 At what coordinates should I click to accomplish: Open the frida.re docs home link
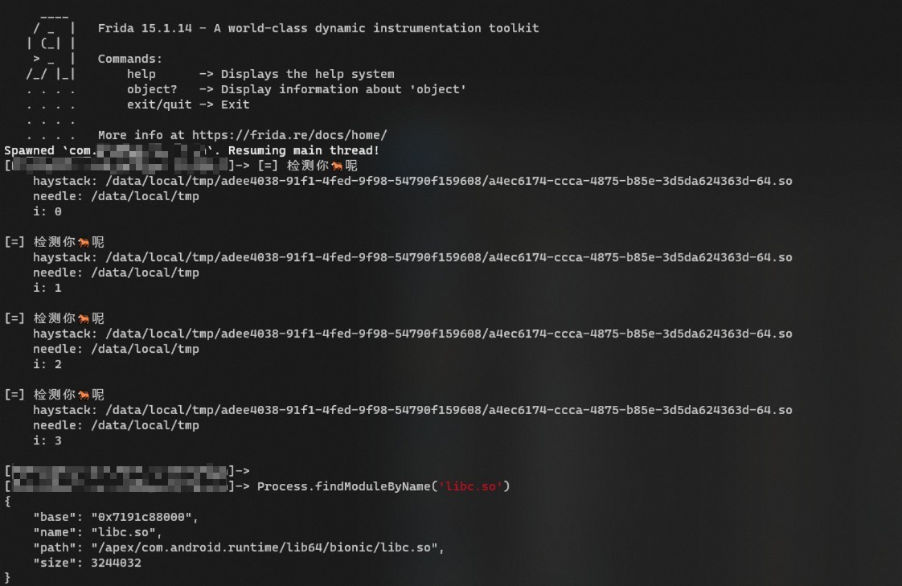[x=289, y=135]
